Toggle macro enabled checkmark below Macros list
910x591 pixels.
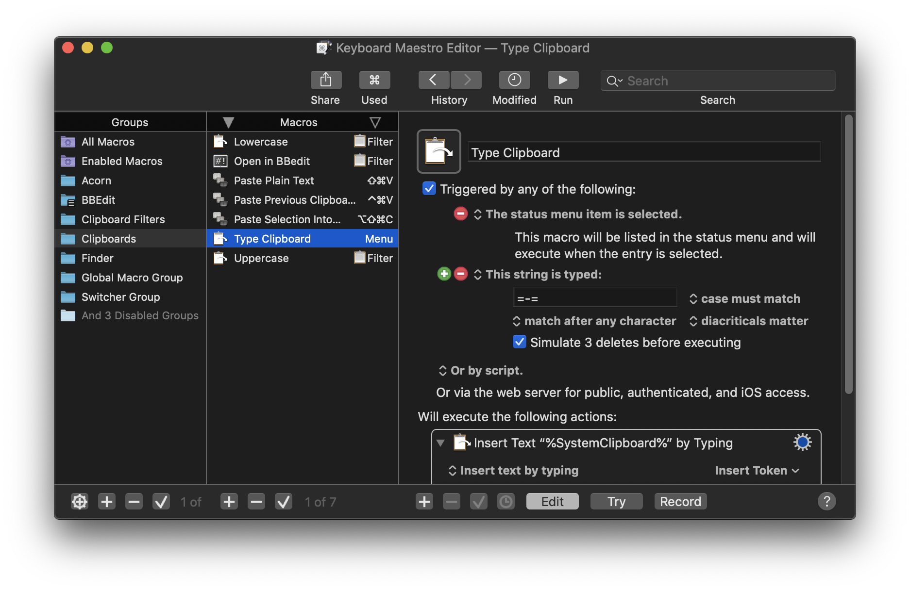click(x=284, y=501)
